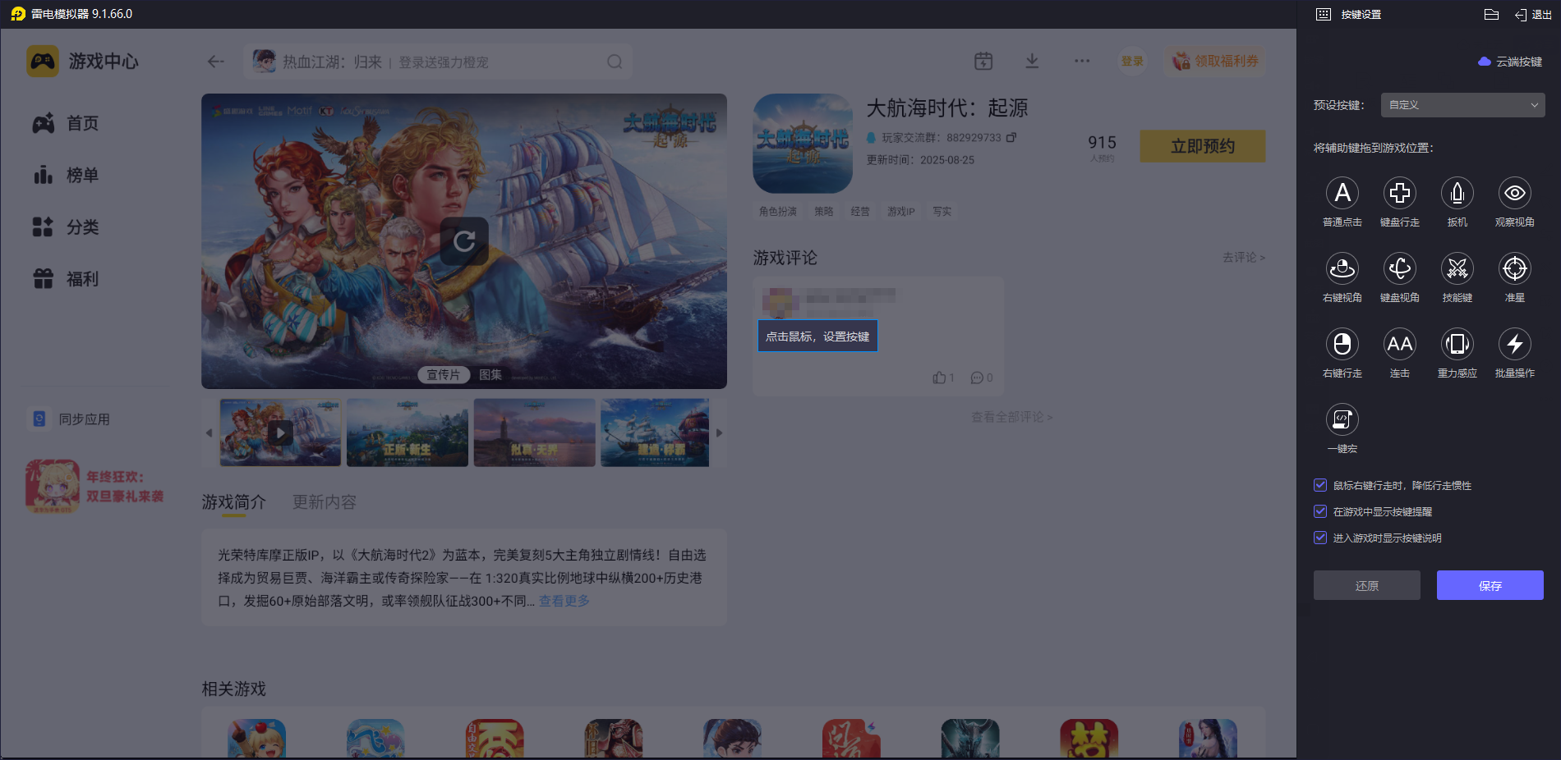This screenshot has width=1561, height=760.
Task: Toggle 鼠标右键行走时，降低行走惯性 checkbox
Action: coord(1320,485)
